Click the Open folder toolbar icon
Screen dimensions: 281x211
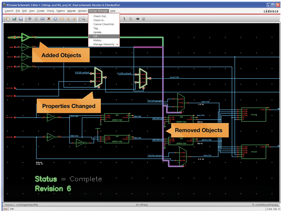(8, 19)
